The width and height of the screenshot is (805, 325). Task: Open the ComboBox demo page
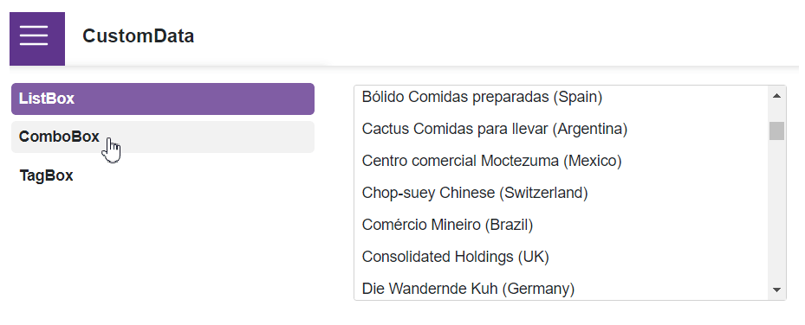(163, 137)
